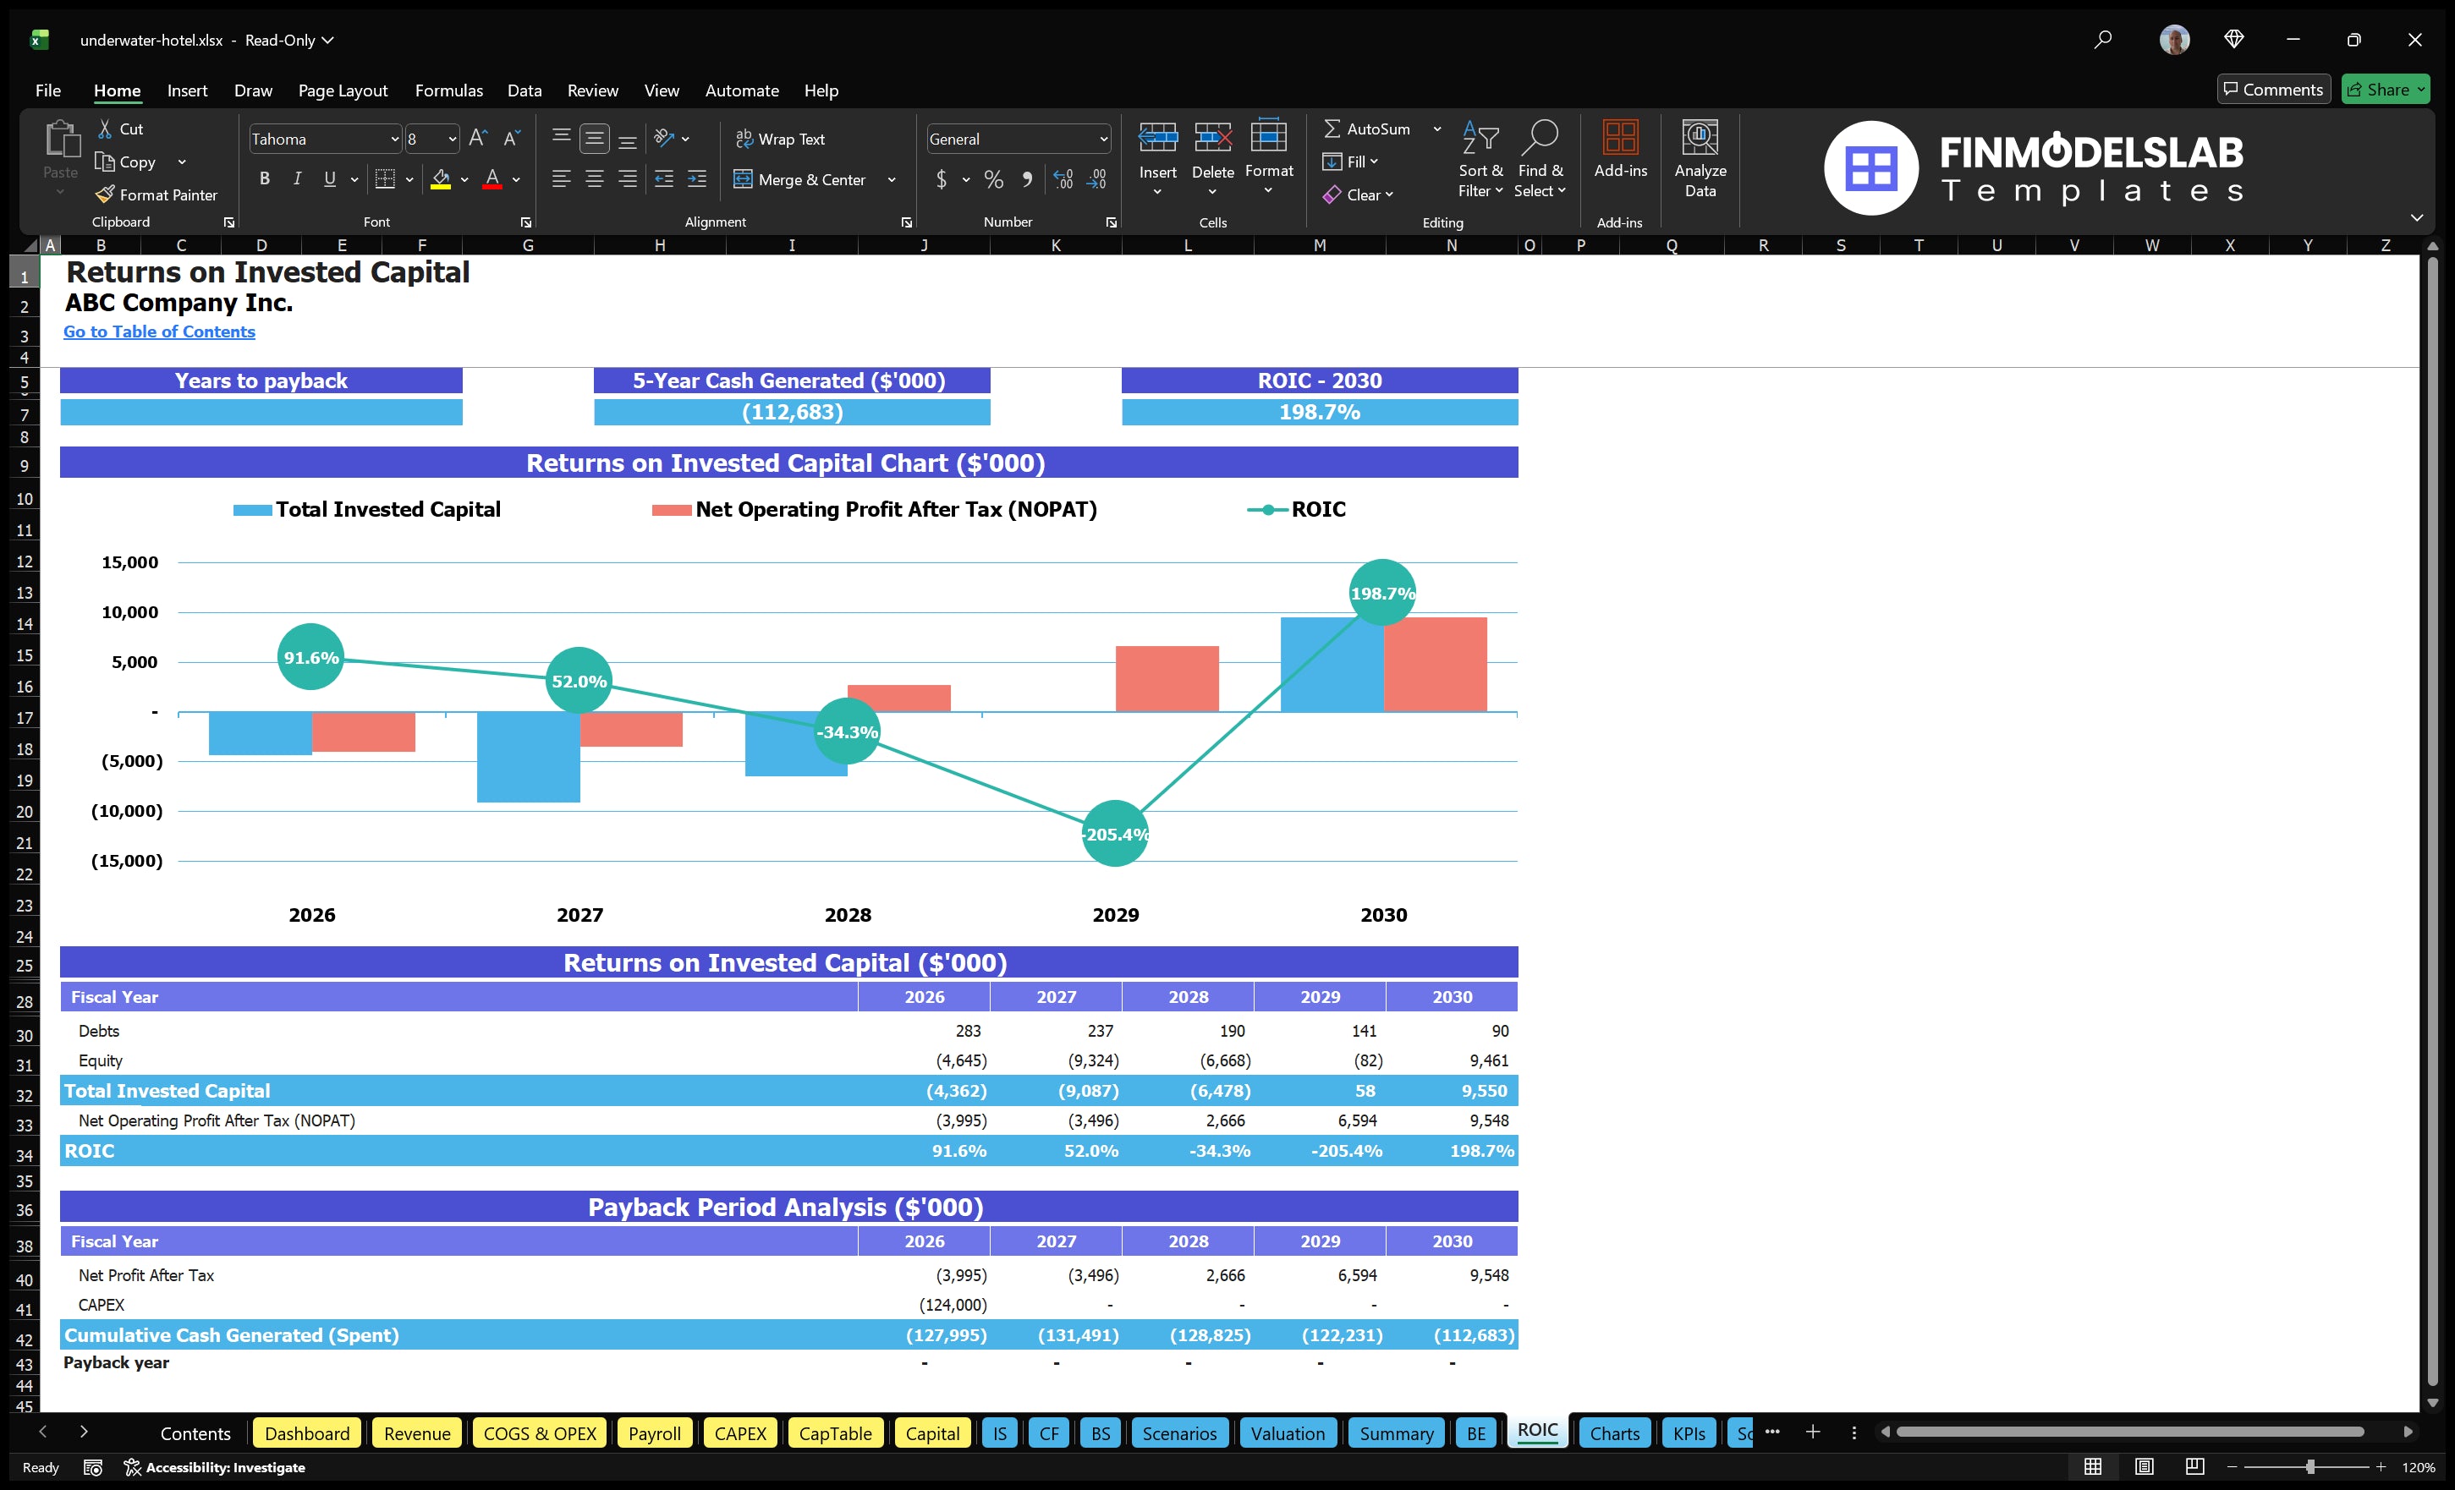Click the Analyze Data icon

(1699, 139)
